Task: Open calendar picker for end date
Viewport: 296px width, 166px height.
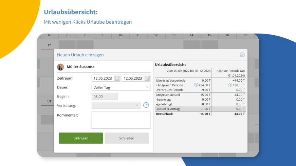Action: pos(147,78)
